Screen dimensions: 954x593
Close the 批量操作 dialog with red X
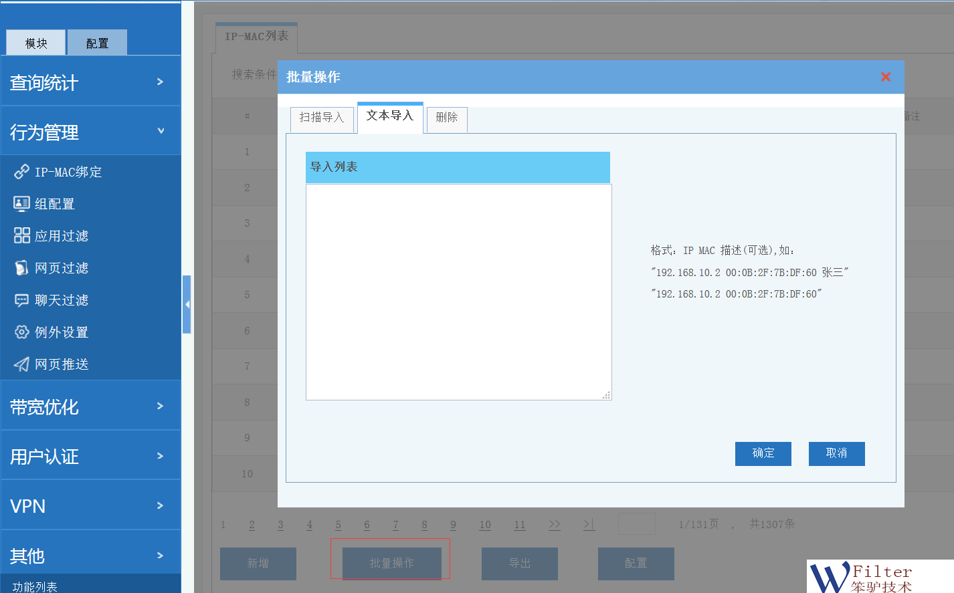[885, 77]
